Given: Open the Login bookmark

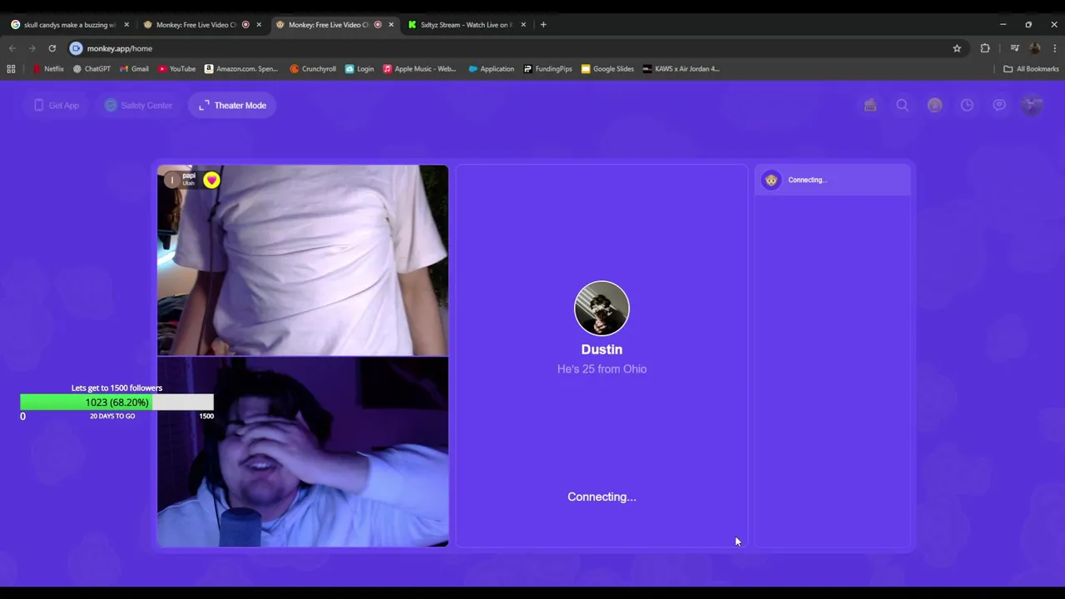Looking at the screenshot, I should click(x=359, y=69).
